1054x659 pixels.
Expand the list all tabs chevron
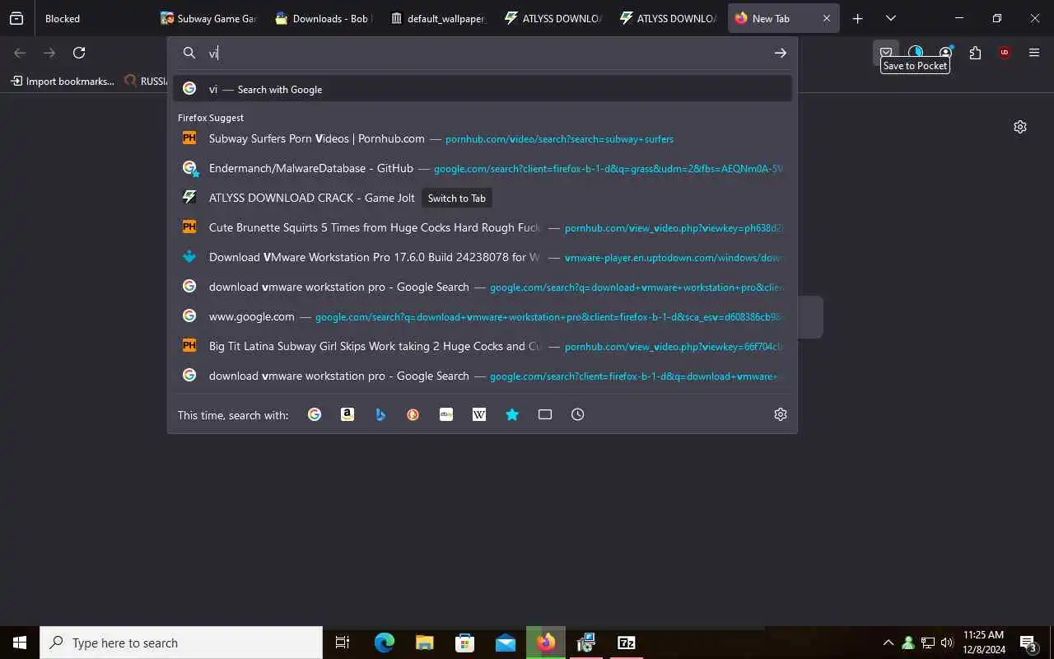[890, 18]
